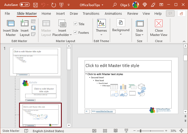
Task: Click the www.OfficeToolTips.com footer link
Action: pyautogui.click(x=104, y=111)
